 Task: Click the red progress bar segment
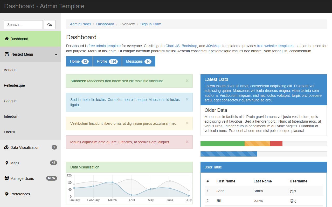[276, 144]
